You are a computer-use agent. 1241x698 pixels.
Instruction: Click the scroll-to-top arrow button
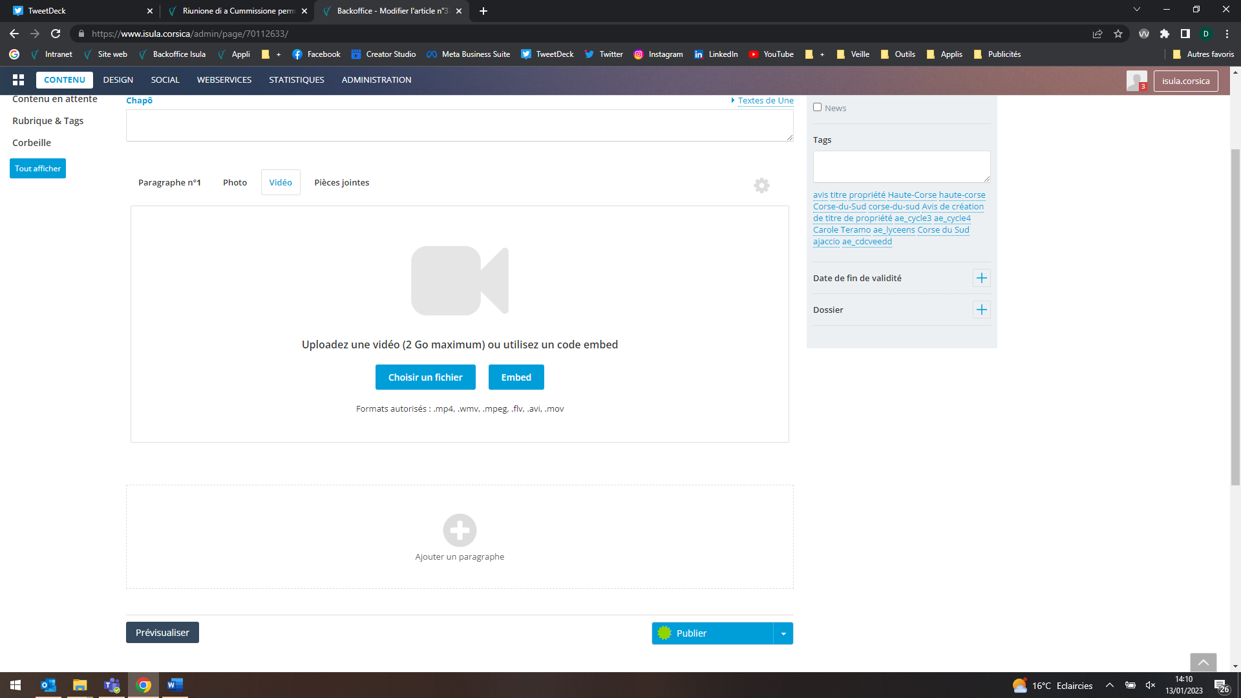click(x=1203, y=662)
